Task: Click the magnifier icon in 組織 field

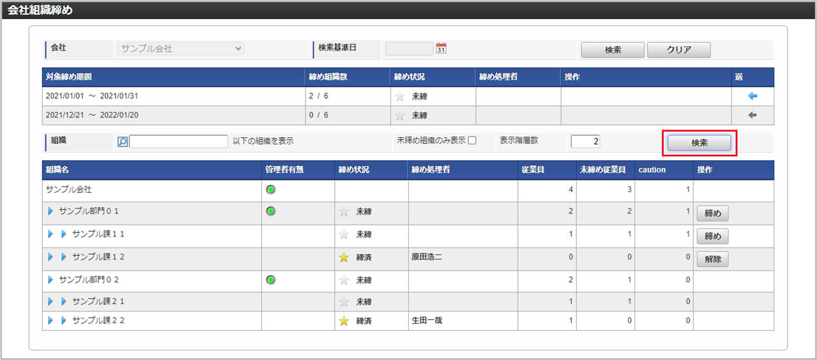Action: (x=122, y=142)
